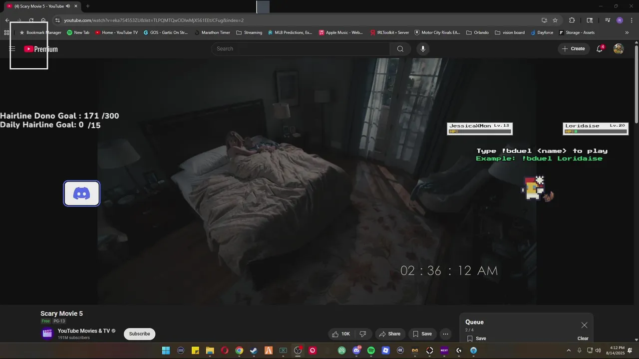
Task: Click the address bar URL
Action: [153, 20]
